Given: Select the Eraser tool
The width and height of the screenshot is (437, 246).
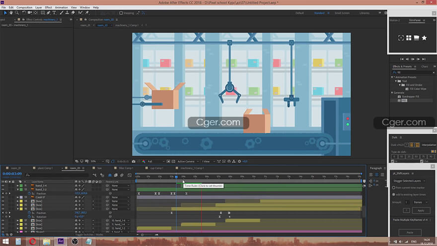Looking at the screenshot, I should tap(73, 13).
